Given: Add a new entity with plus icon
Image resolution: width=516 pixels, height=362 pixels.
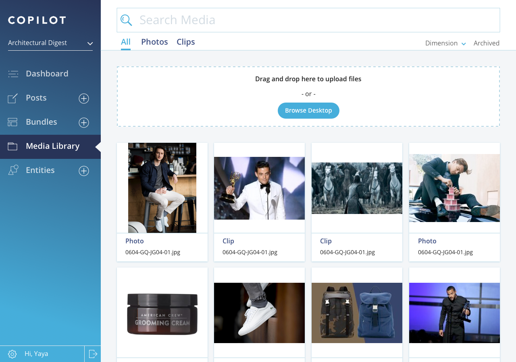Looking at the screenshot, I should click(84, 171).
